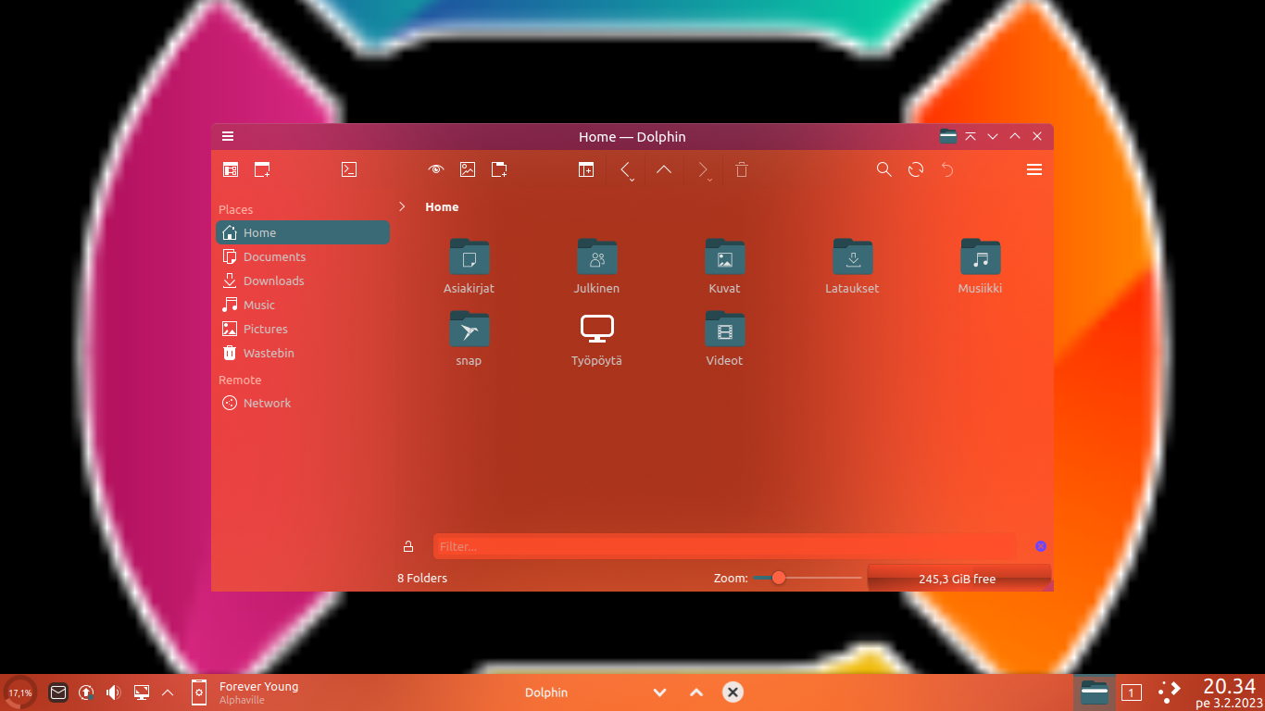Select the snap folder
The image size is (1265, 711).
[x=469, y=338]
